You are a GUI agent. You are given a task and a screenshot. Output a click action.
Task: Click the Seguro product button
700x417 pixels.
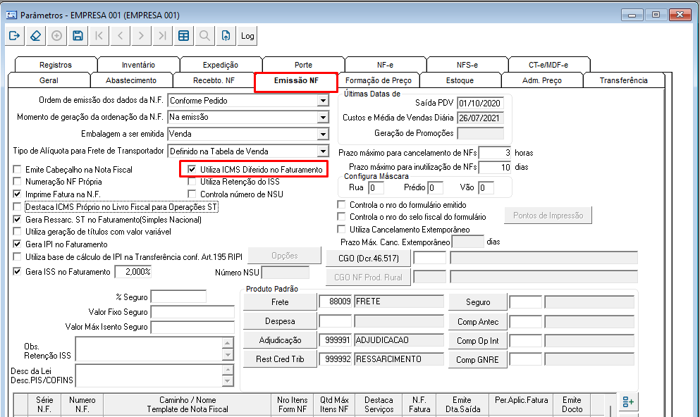[478, 302]
